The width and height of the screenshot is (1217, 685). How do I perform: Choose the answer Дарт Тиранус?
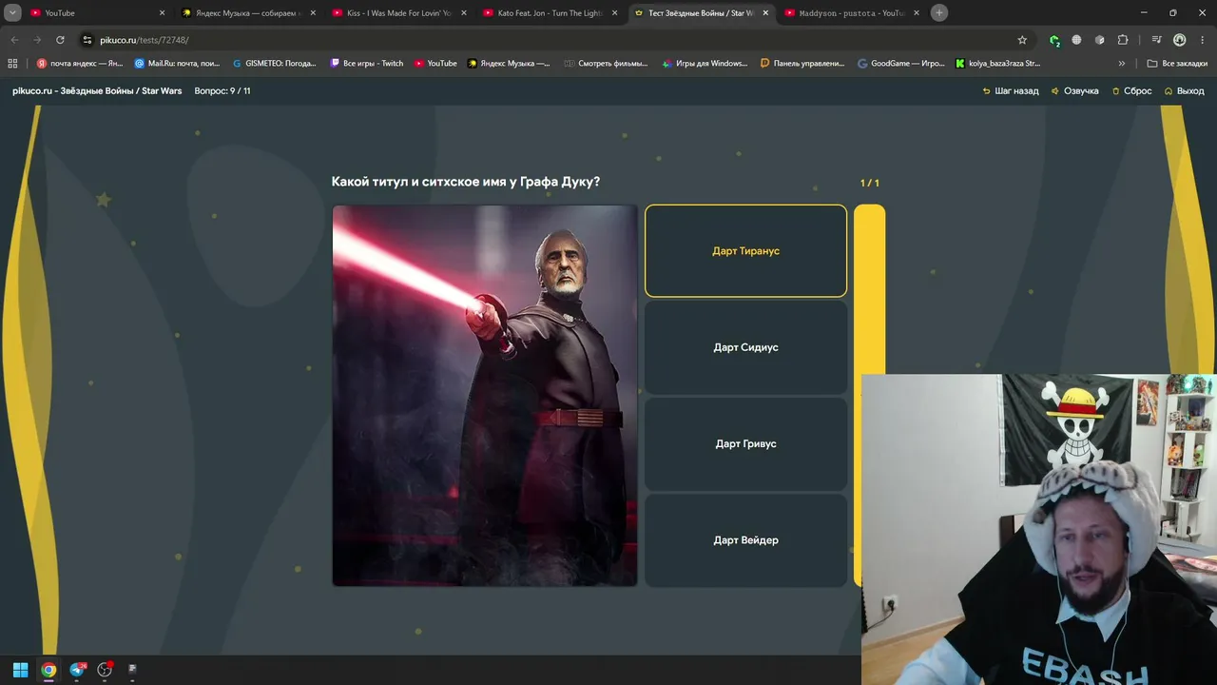pos(745,251)
